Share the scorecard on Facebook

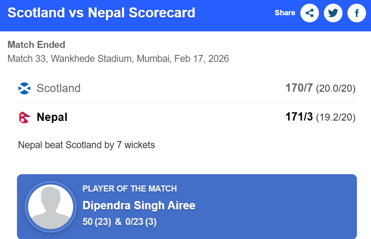[357, 13]
